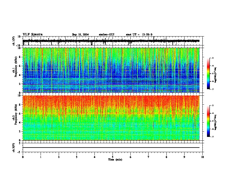This screenshot has width=228, height=176.
Task: Click '8' kHz tick on ch.1 frequency axis
Action: tap(20, 57)
